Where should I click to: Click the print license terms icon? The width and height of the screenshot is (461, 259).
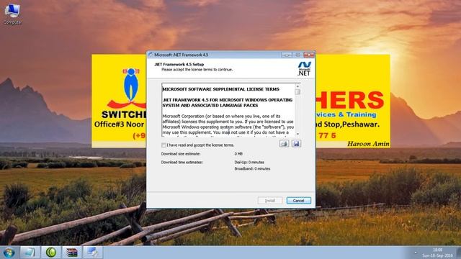pos(284,144)
